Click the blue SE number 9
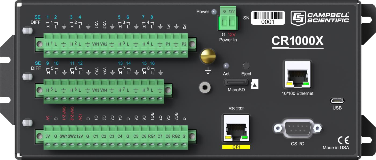Image resolution: width=376 pixels, height=160 pixels. pos(48,63)
